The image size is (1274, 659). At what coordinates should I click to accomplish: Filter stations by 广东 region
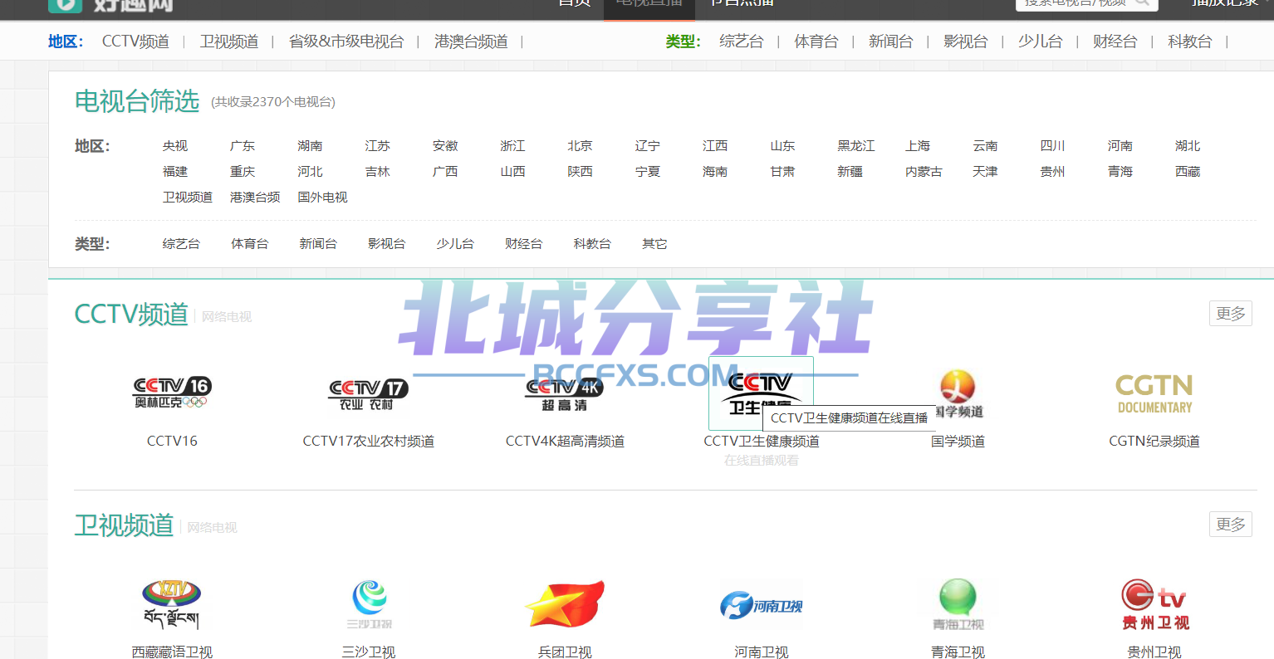coord(243,146)
